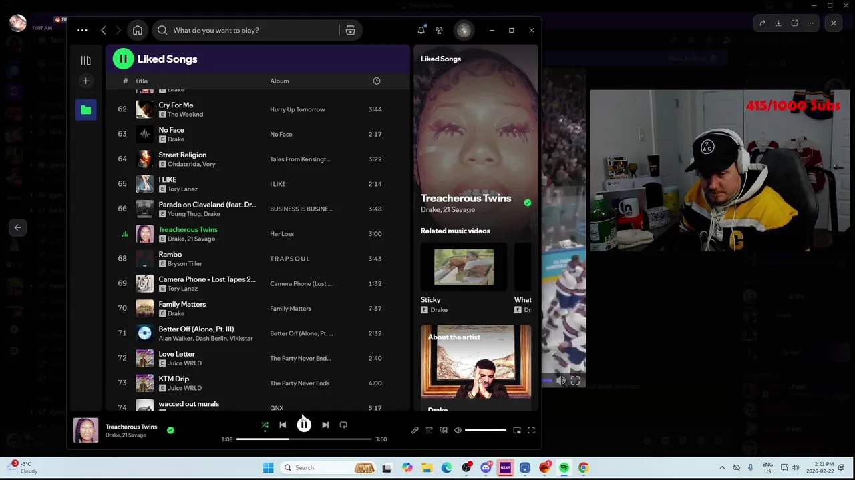Click 'Treacherous Twins' title in right panel
The width and height of the screenshot is (855, 480).
[466, 198]
